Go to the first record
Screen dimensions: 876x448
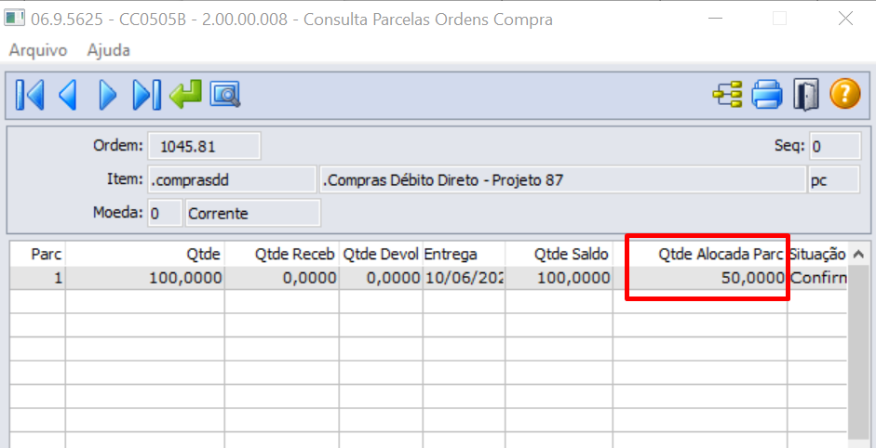pos(30,95)
